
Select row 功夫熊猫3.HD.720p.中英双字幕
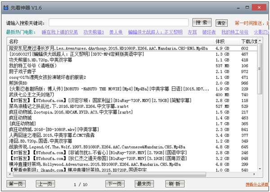tap(132, 60)
